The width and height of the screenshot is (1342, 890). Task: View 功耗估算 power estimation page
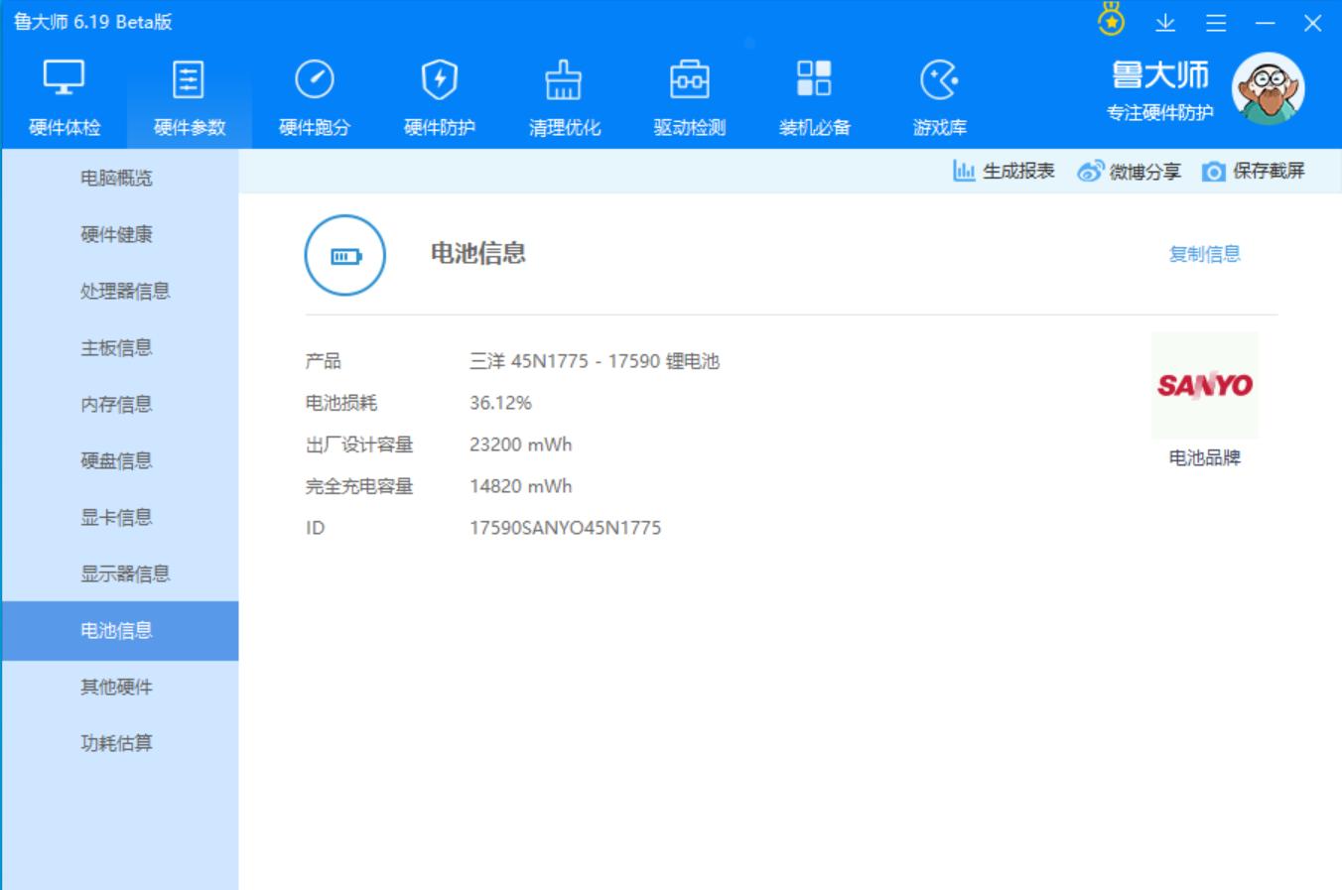119,742
